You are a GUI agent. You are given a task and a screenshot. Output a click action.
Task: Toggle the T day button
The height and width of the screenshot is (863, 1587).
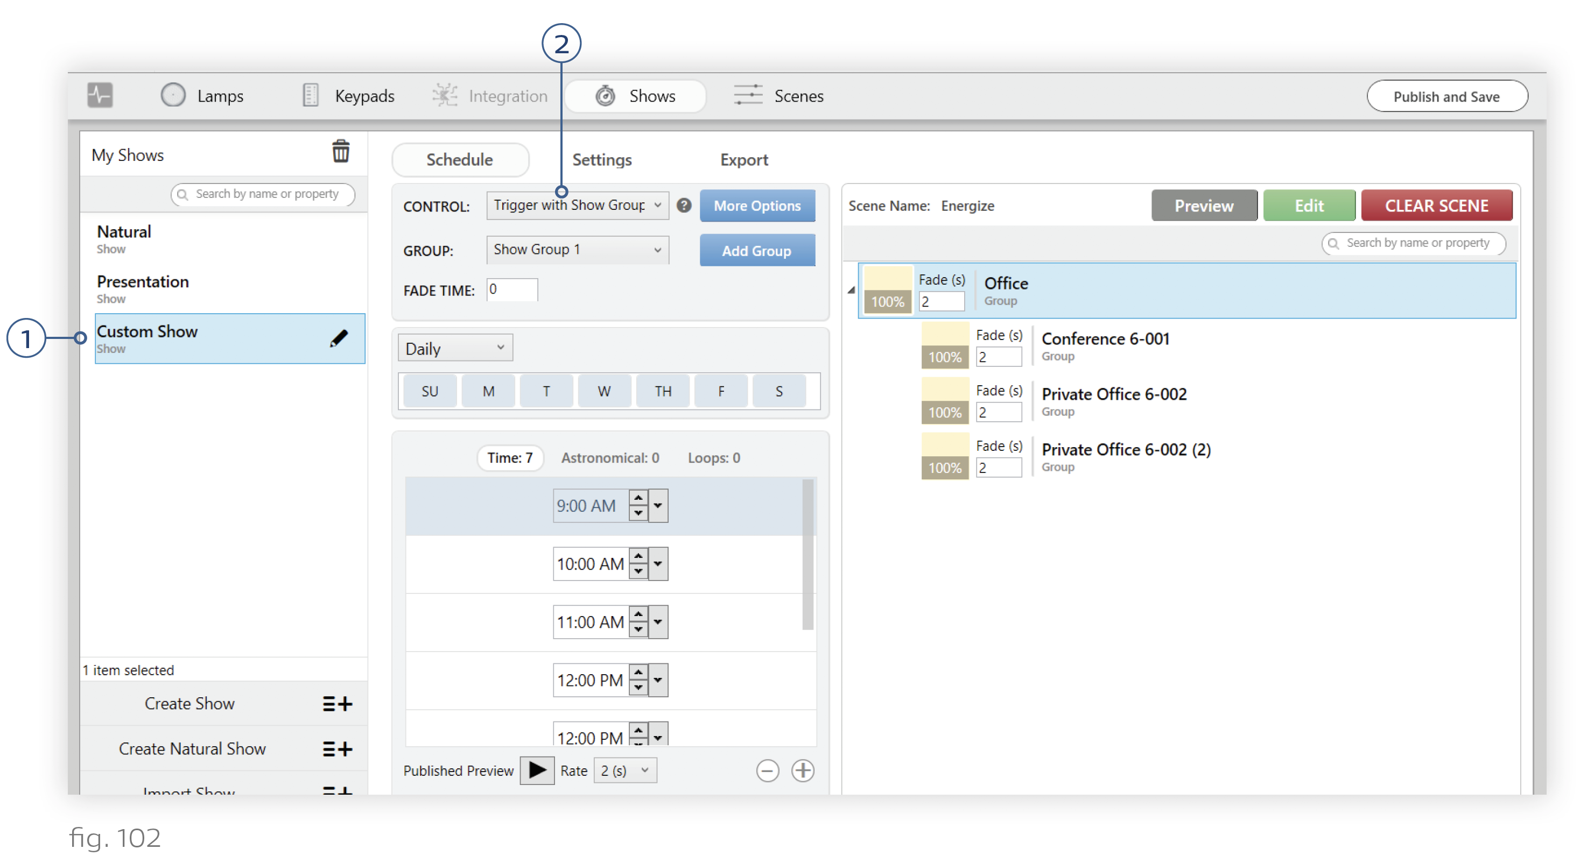pyautogui.click(x=546, y=391)
